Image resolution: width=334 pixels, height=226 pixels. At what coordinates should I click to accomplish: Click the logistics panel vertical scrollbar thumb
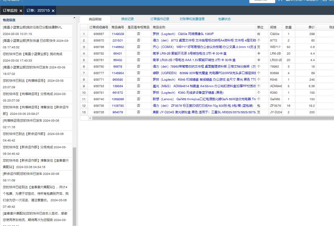click(74, 186)
